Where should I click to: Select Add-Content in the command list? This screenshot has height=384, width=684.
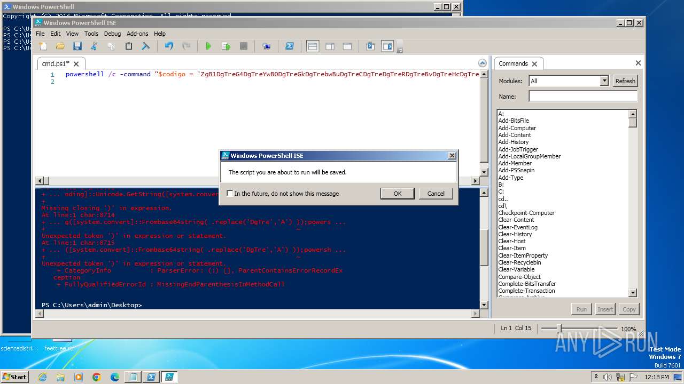(x=515, y=135)
